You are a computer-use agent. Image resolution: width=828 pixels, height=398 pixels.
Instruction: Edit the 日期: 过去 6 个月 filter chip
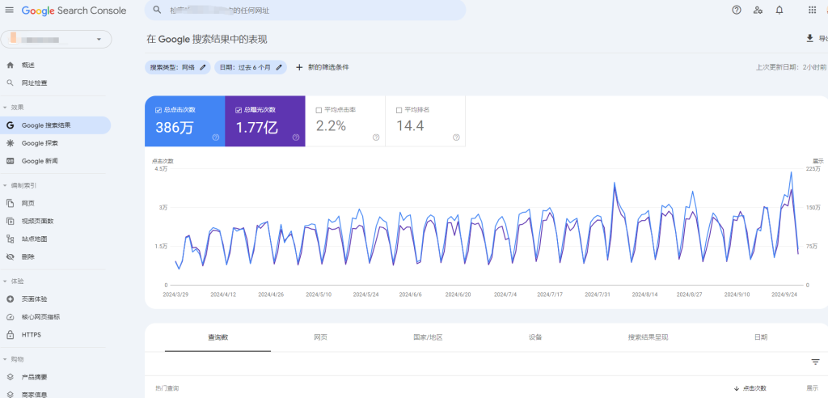point(251,67)
